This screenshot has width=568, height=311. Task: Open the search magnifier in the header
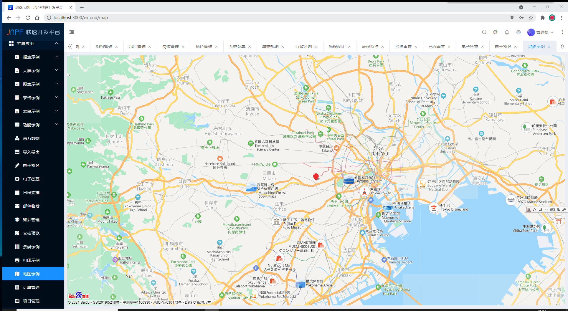[x=484, y=32]
